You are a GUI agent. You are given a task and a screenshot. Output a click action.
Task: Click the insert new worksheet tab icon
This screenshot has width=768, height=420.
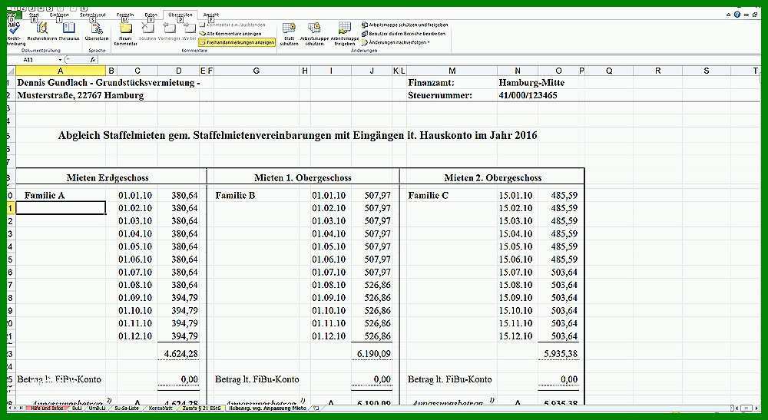coord(316,408)
